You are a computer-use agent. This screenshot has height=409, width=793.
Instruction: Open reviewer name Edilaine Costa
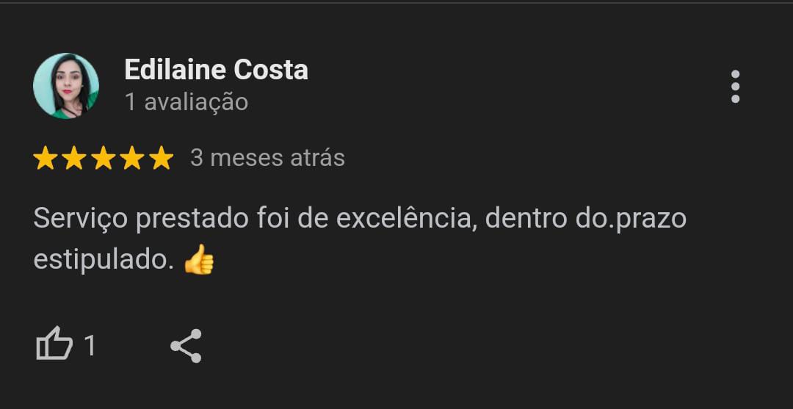(217, 70)
